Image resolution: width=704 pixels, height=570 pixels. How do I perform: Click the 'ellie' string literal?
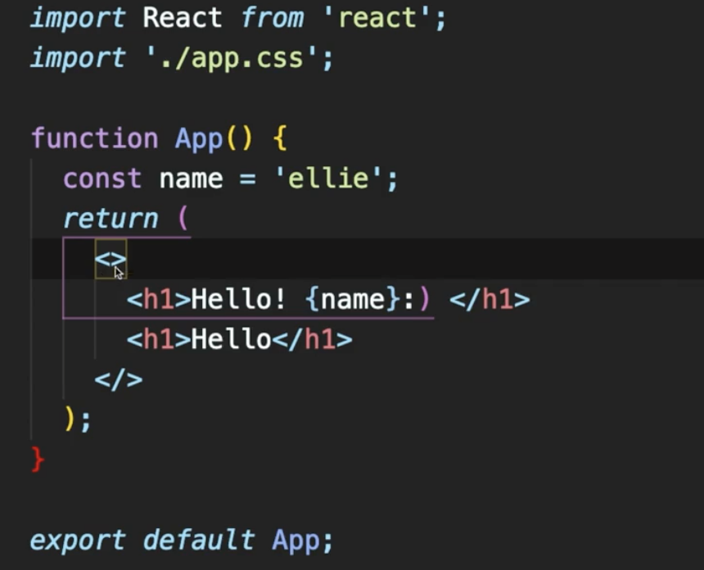pyautogui.click(x=328, y=178)
